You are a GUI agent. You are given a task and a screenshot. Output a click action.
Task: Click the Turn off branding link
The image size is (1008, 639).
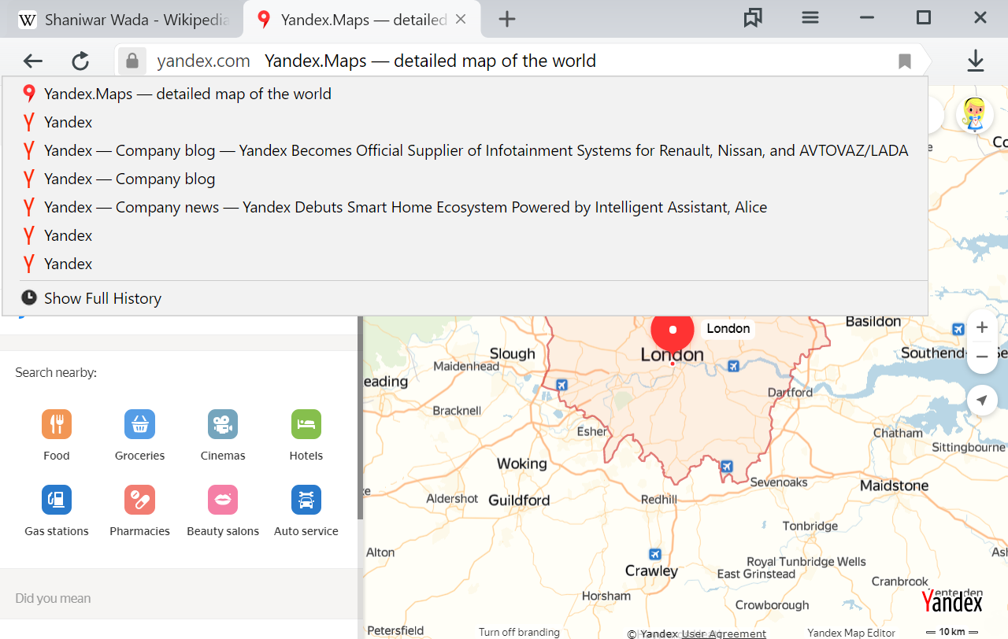pos(519,632)
